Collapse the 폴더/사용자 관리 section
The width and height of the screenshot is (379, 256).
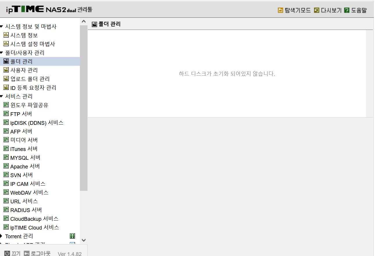[1, 53]
